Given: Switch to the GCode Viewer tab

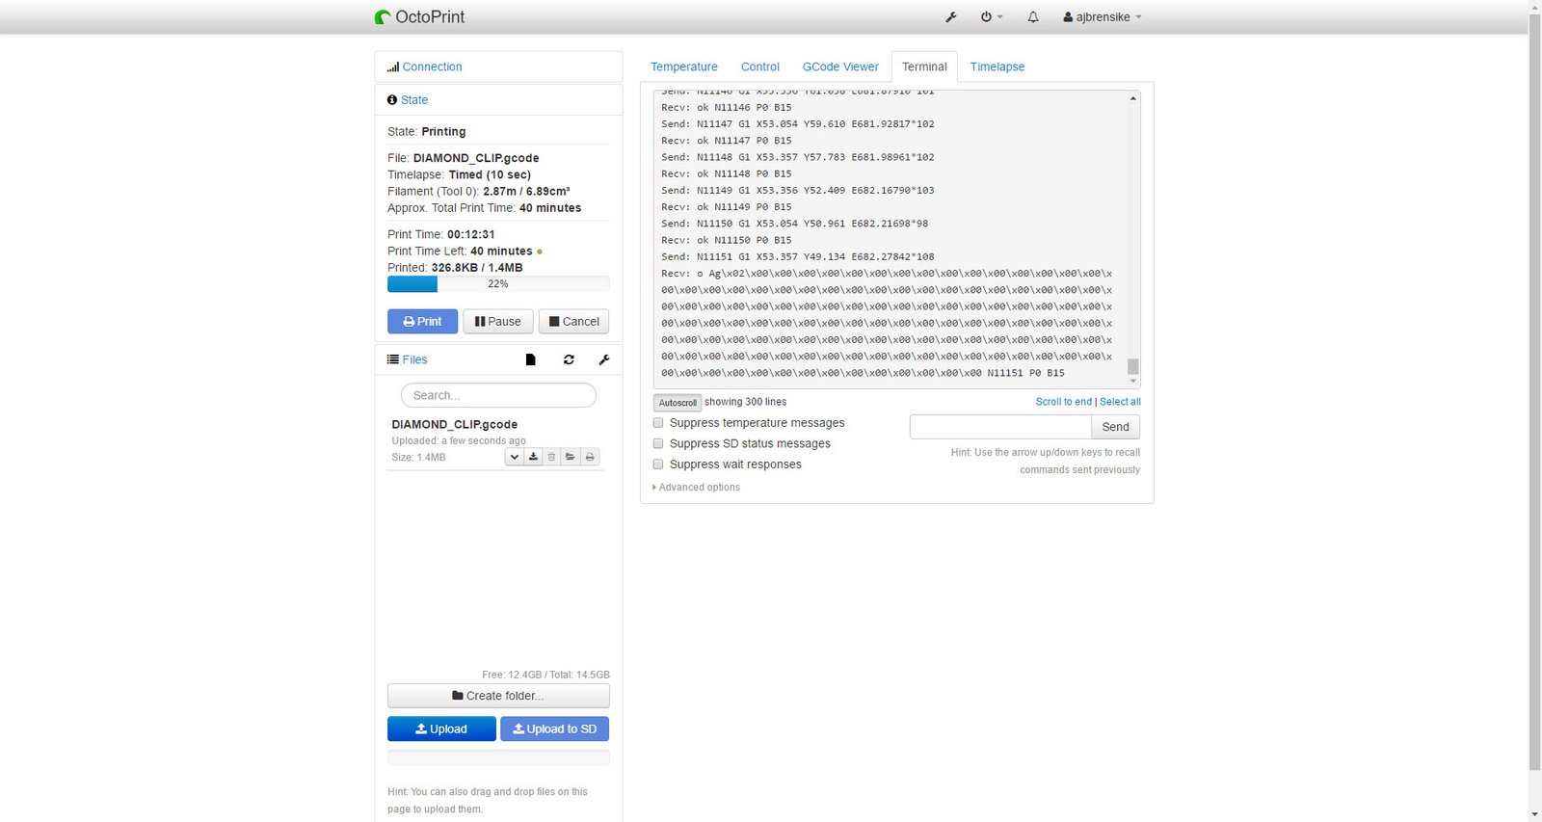Looking at the screenshot, I should [840, 66].
